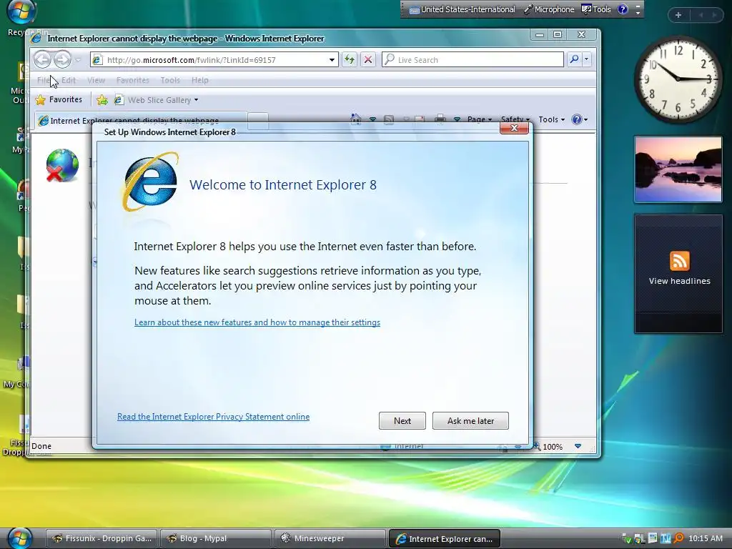Open the command bar Tools dropdown
This screenshot has width=732, height=549.
pos(551,119)
